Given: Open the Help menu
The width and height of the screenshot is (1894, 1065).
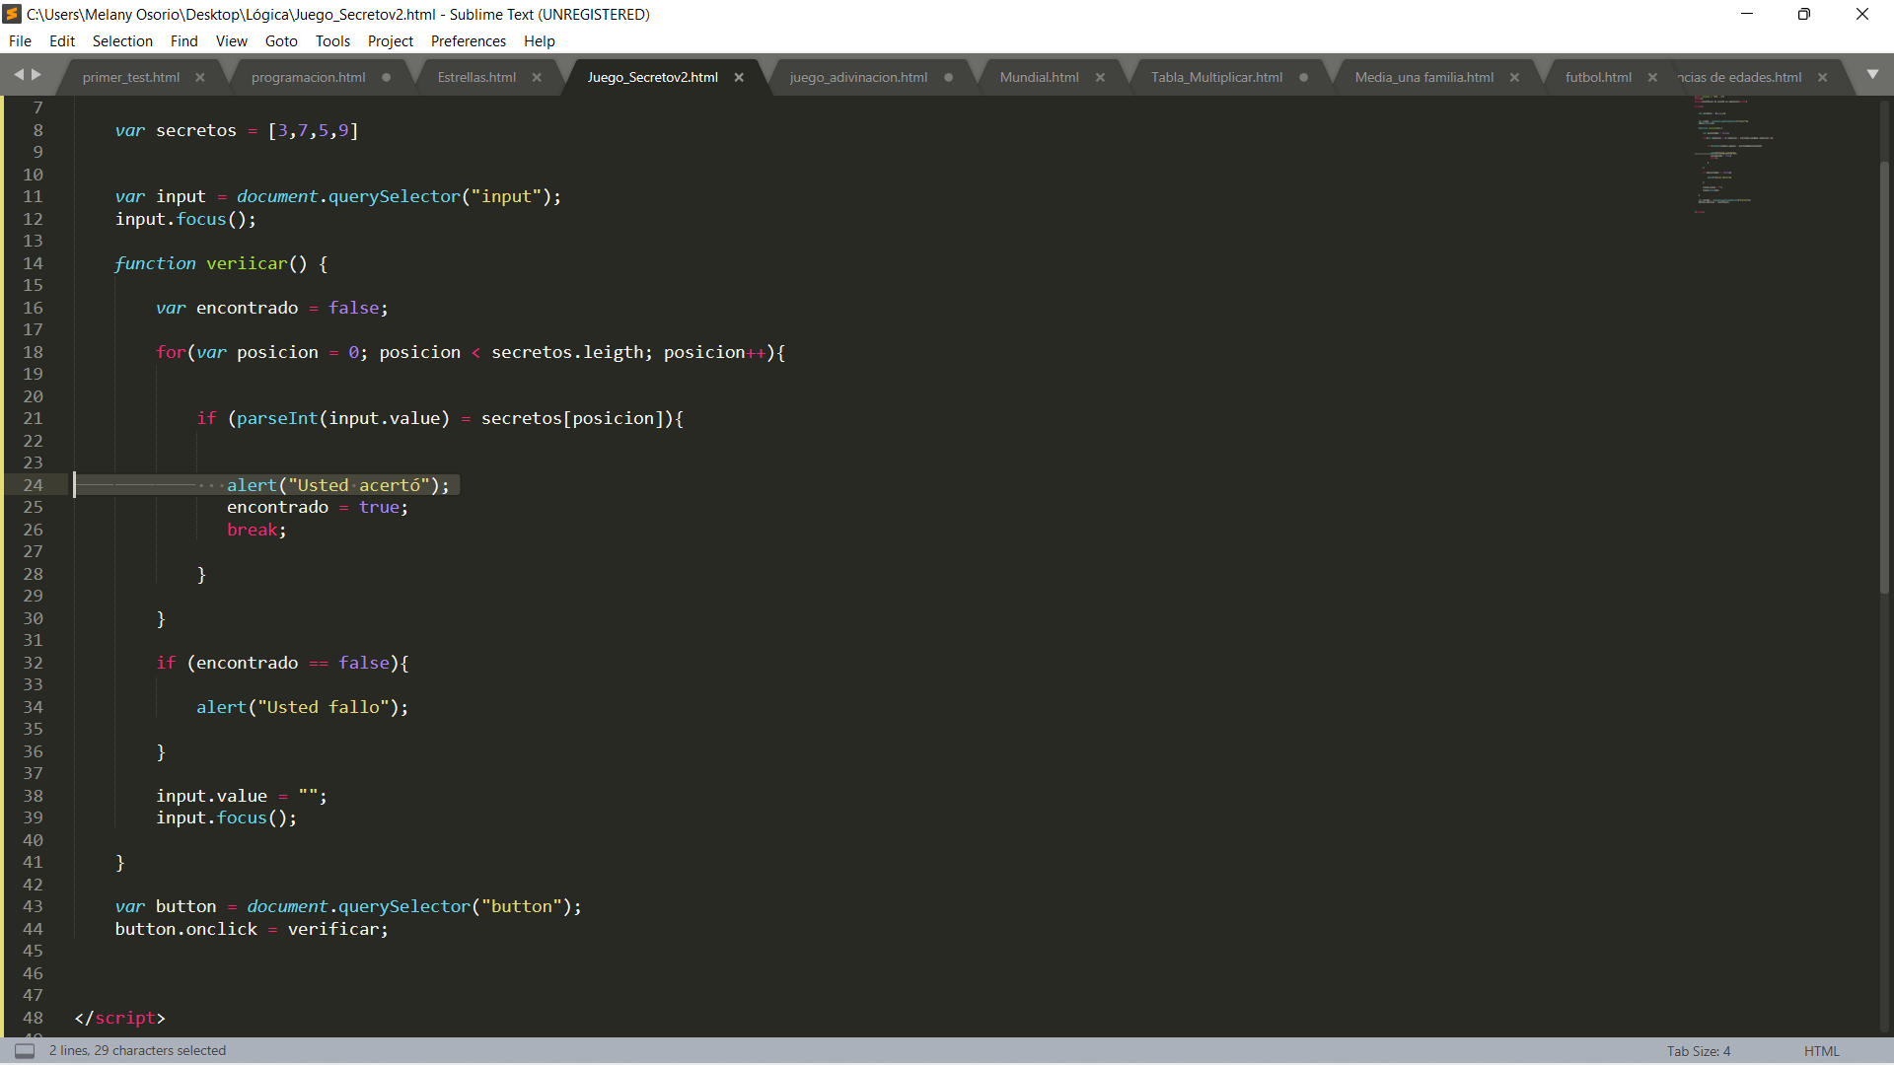Looking at the screenshot, I should pos(540,40).
